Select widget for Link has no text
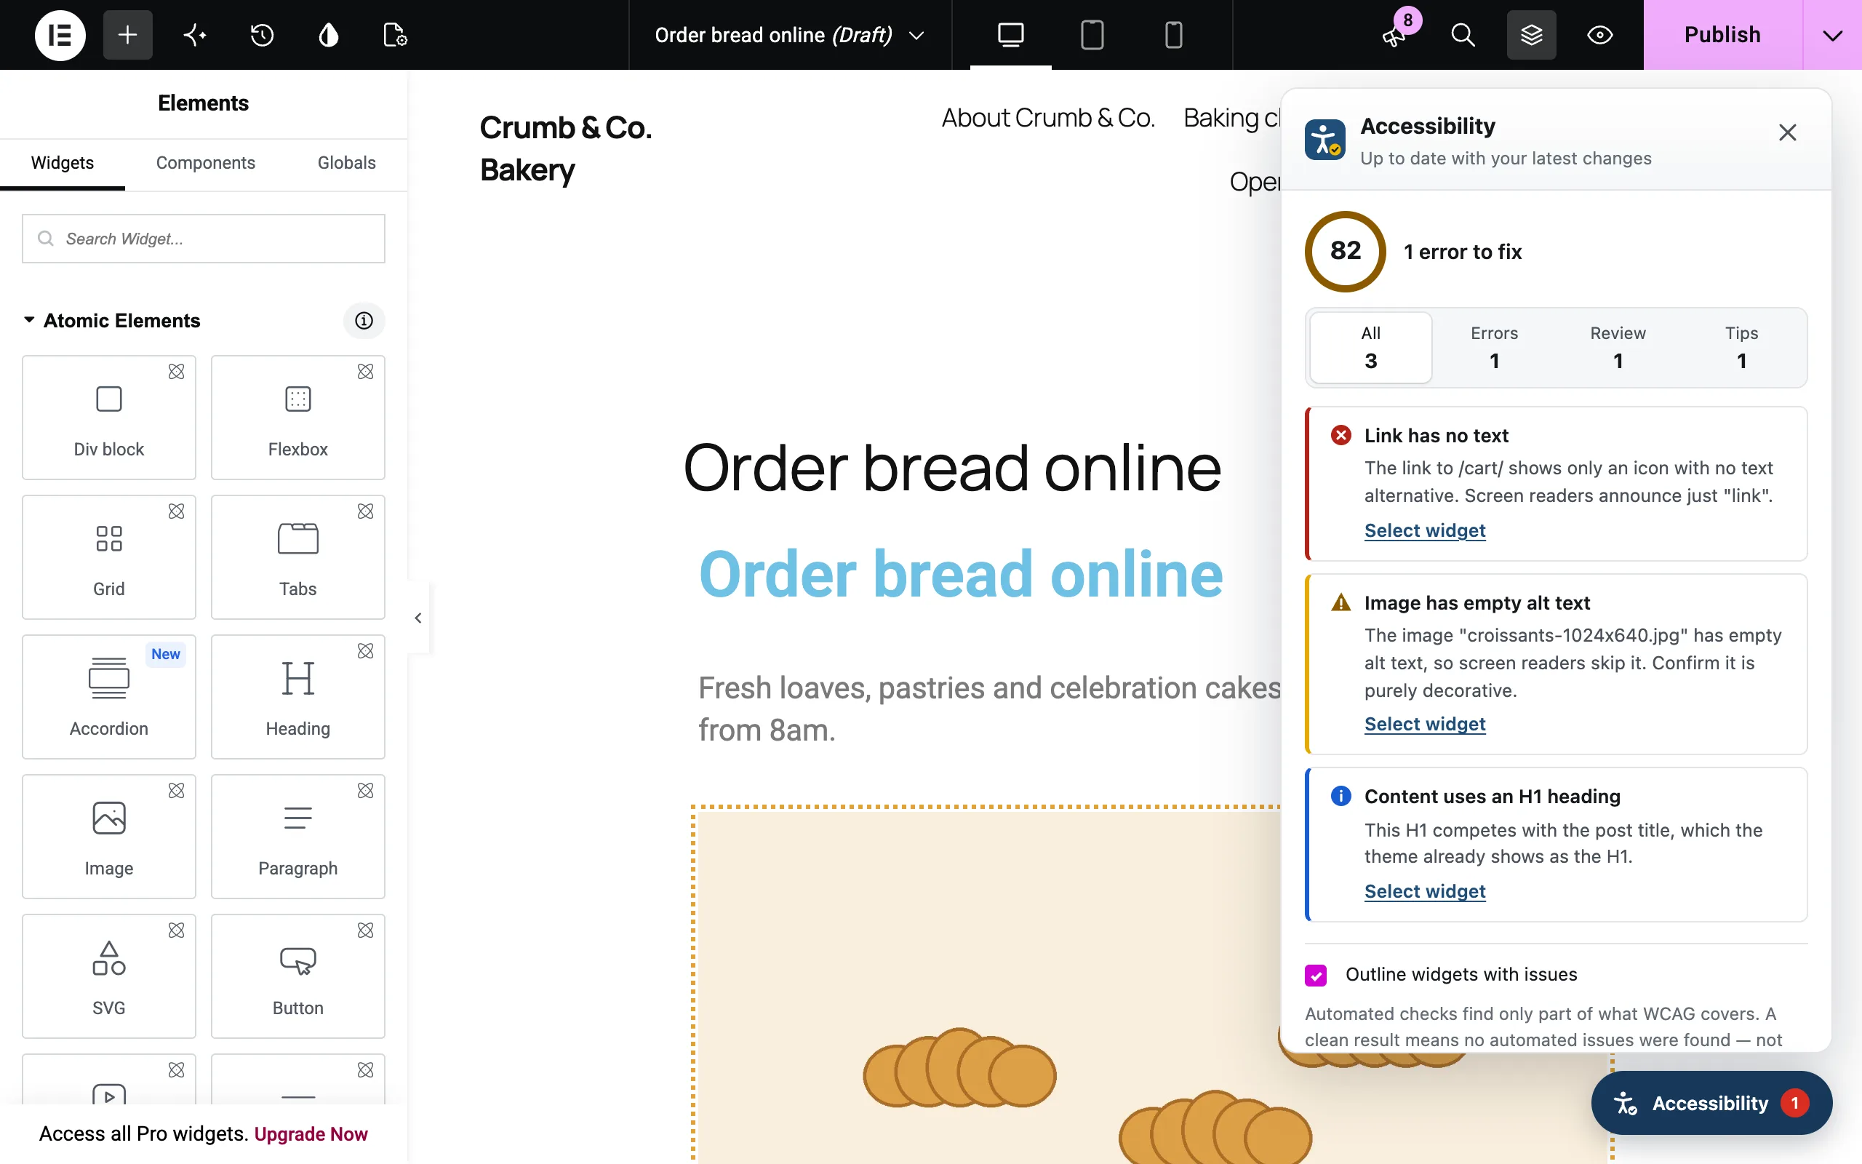 point(1425,530)
